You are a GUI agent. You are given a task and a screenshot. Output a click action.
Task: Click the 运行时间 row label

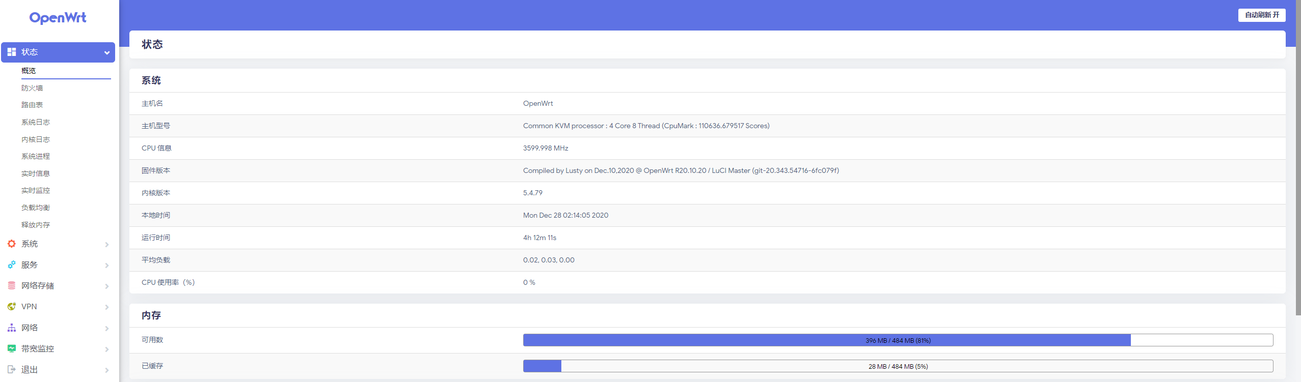tap(156, 238)
